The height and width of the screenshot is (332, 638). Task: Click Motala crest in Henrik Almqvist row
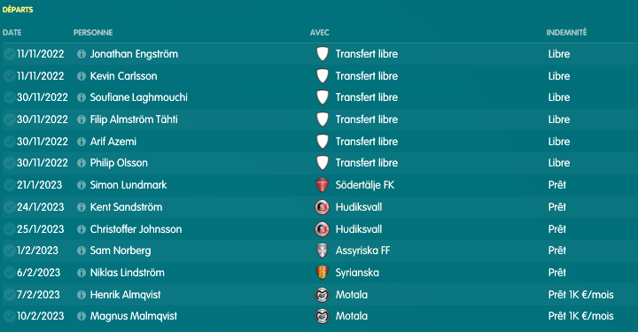(323, 295)
